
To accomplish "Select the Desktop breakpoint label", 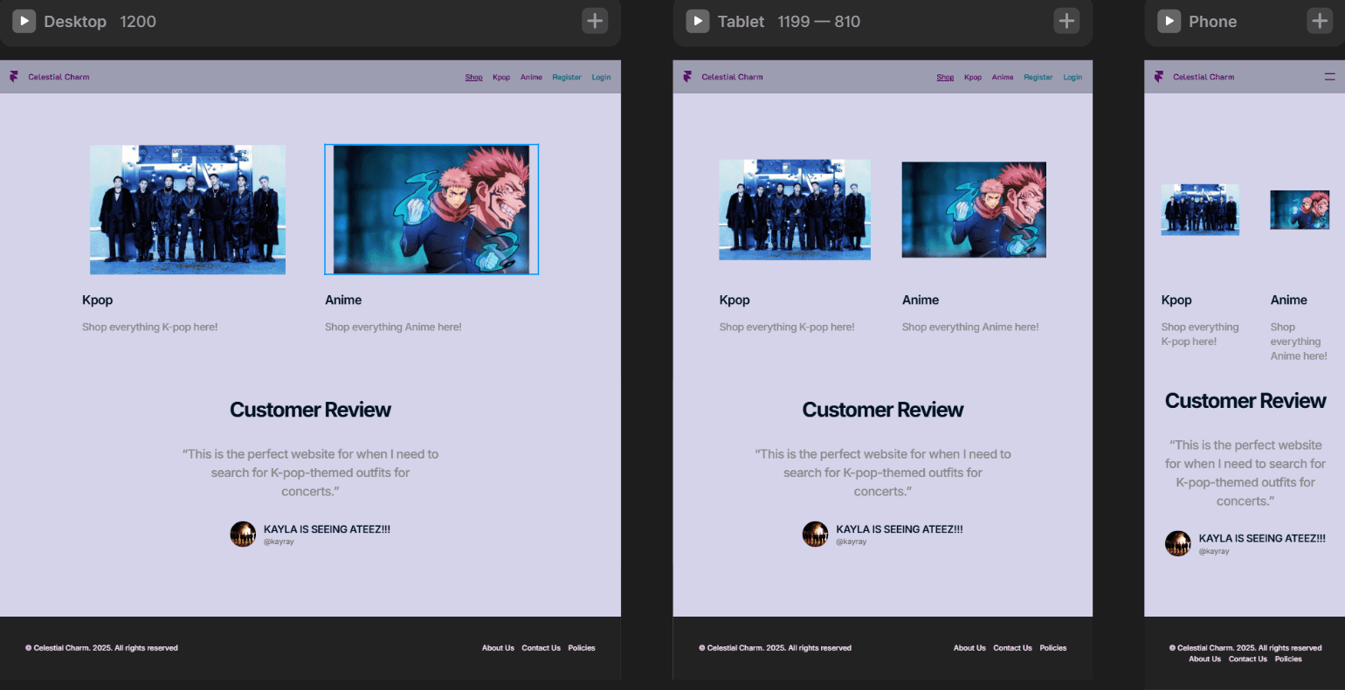I will [75, 22].
